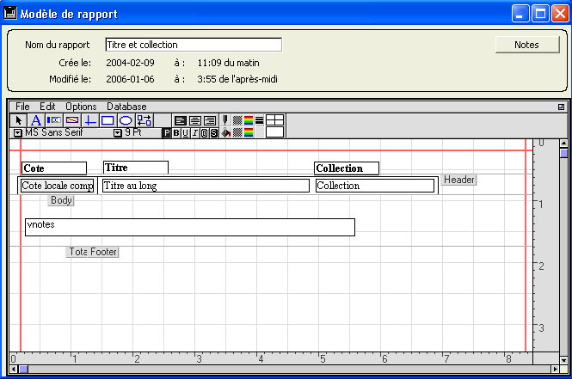Click the center text alignment icon
The image size is (572, 379).
pyautogui.click(x=194, y=120)
